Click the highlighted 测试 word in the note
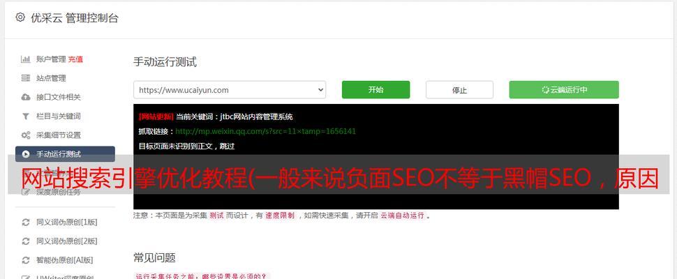677x279 pixels. tap(217, 216)
